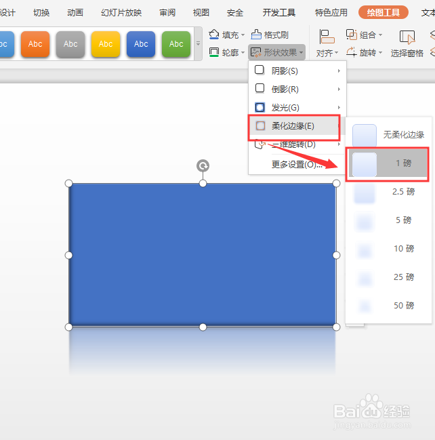Apply the gray Abc shape style
Image resolution: width=435 pixels, height=440 pixels.
click(70, 44)
